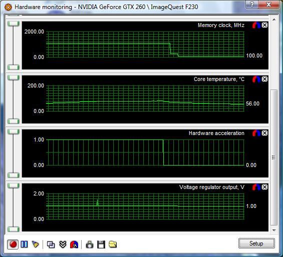Pause monitoring with the blue pause icon
This screenshot has height=257, width=283.
click(x=24, y=244)
